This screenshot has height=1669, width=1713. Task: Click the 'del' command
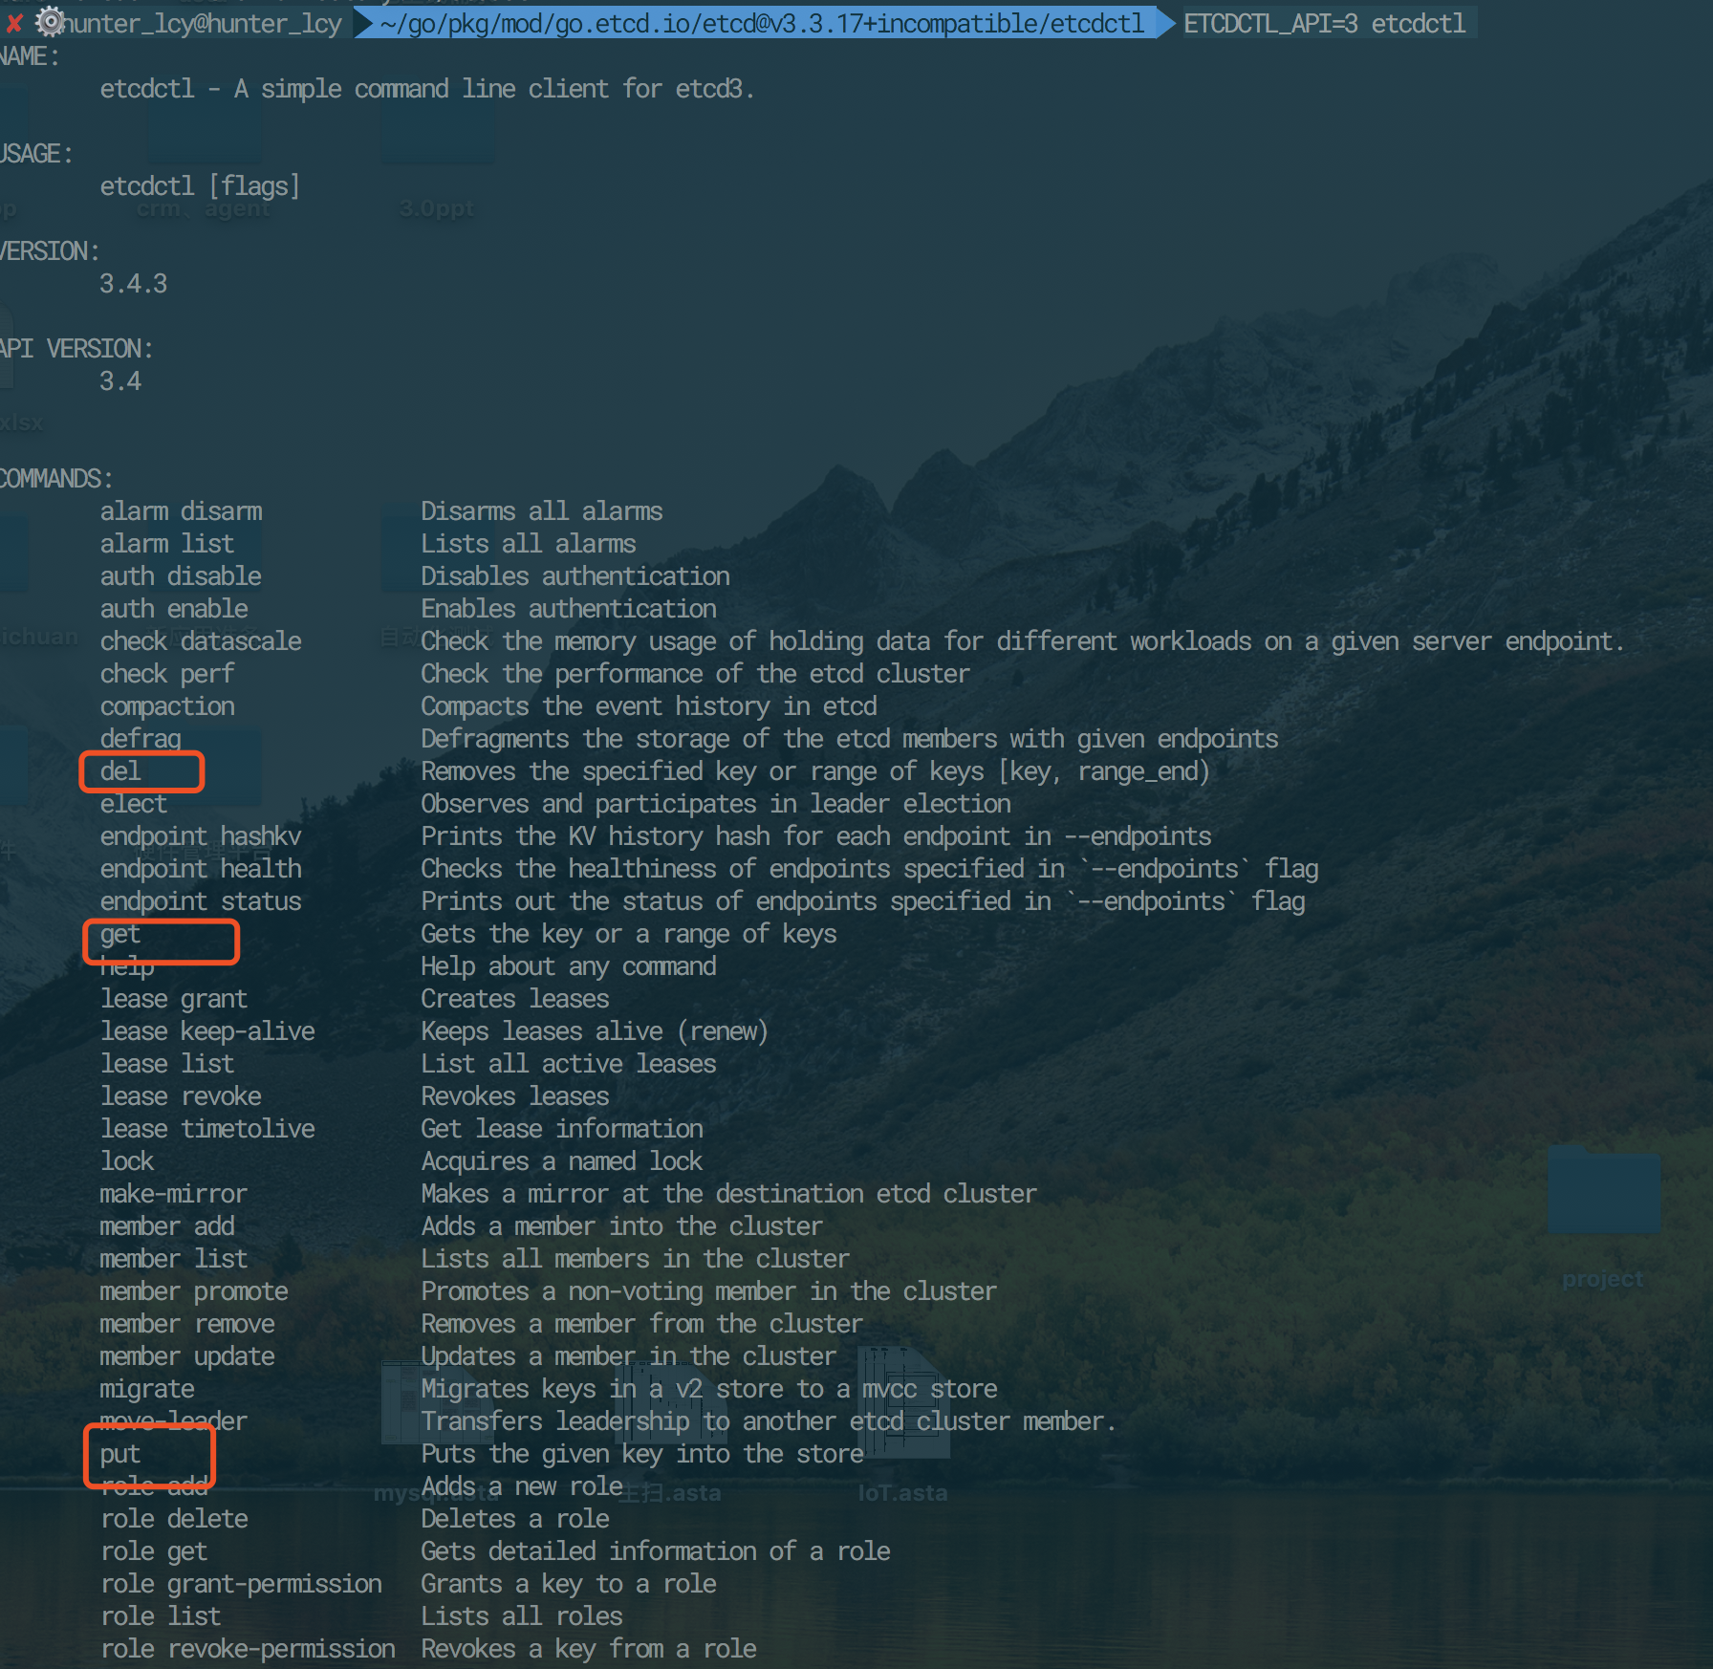click(x=120, y=771)
